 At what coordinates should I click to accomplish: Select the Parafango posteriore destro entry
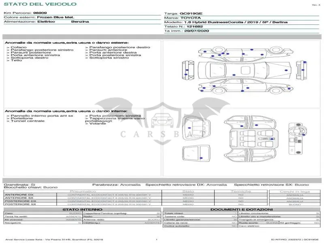(119, 47)
